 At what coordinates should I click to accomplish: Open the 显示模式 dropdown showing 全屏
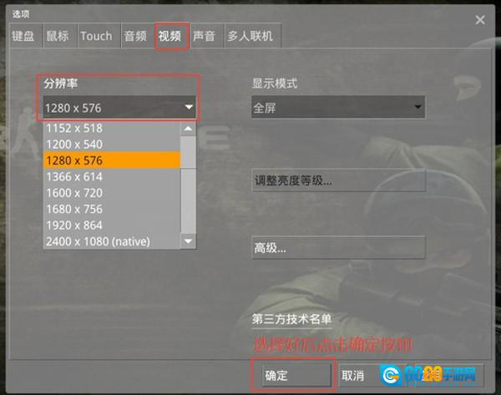[x=338, y=107]
